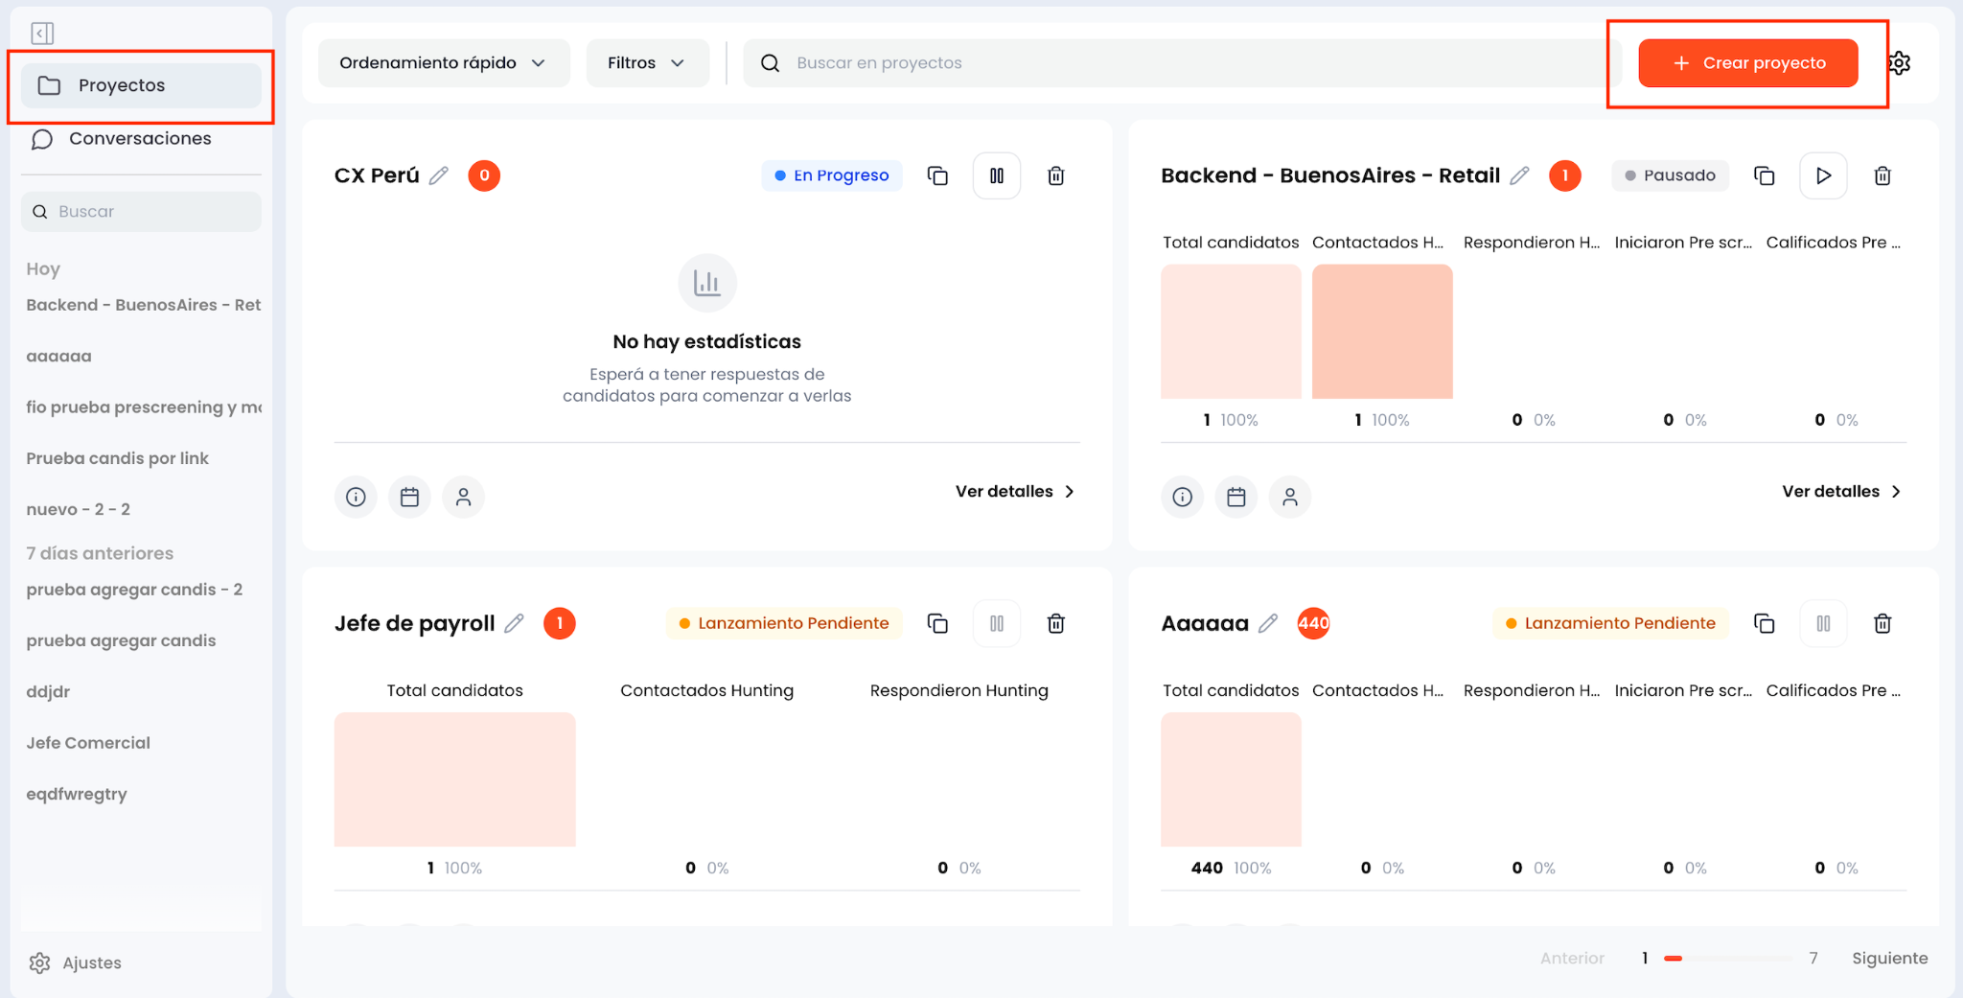Click Total candidatos bar in Aaaaaa chart
This screenshot has height=998, width=1963.
[x=1231, y=779]
